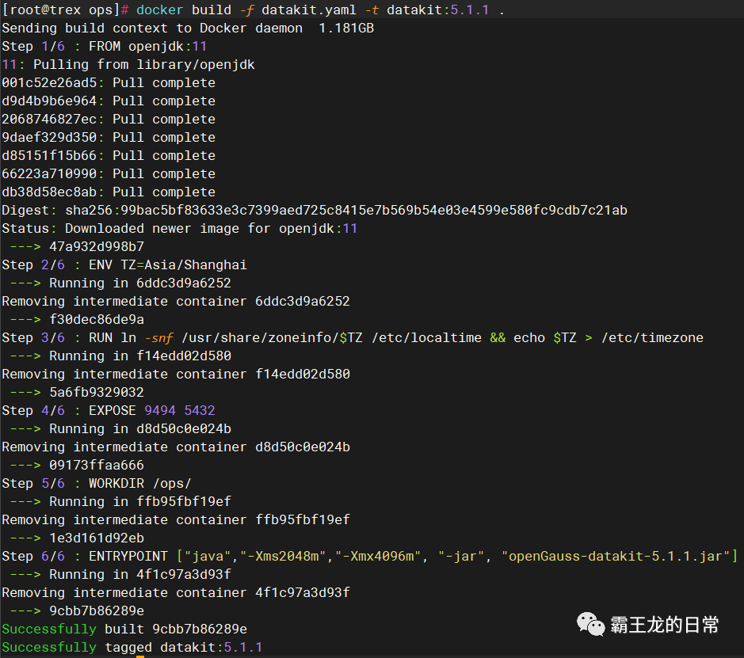Click 'Step 3/6 : RUN ln -snf' line
This screenshot has height=658, width=744.
click(x=353, y=338)
